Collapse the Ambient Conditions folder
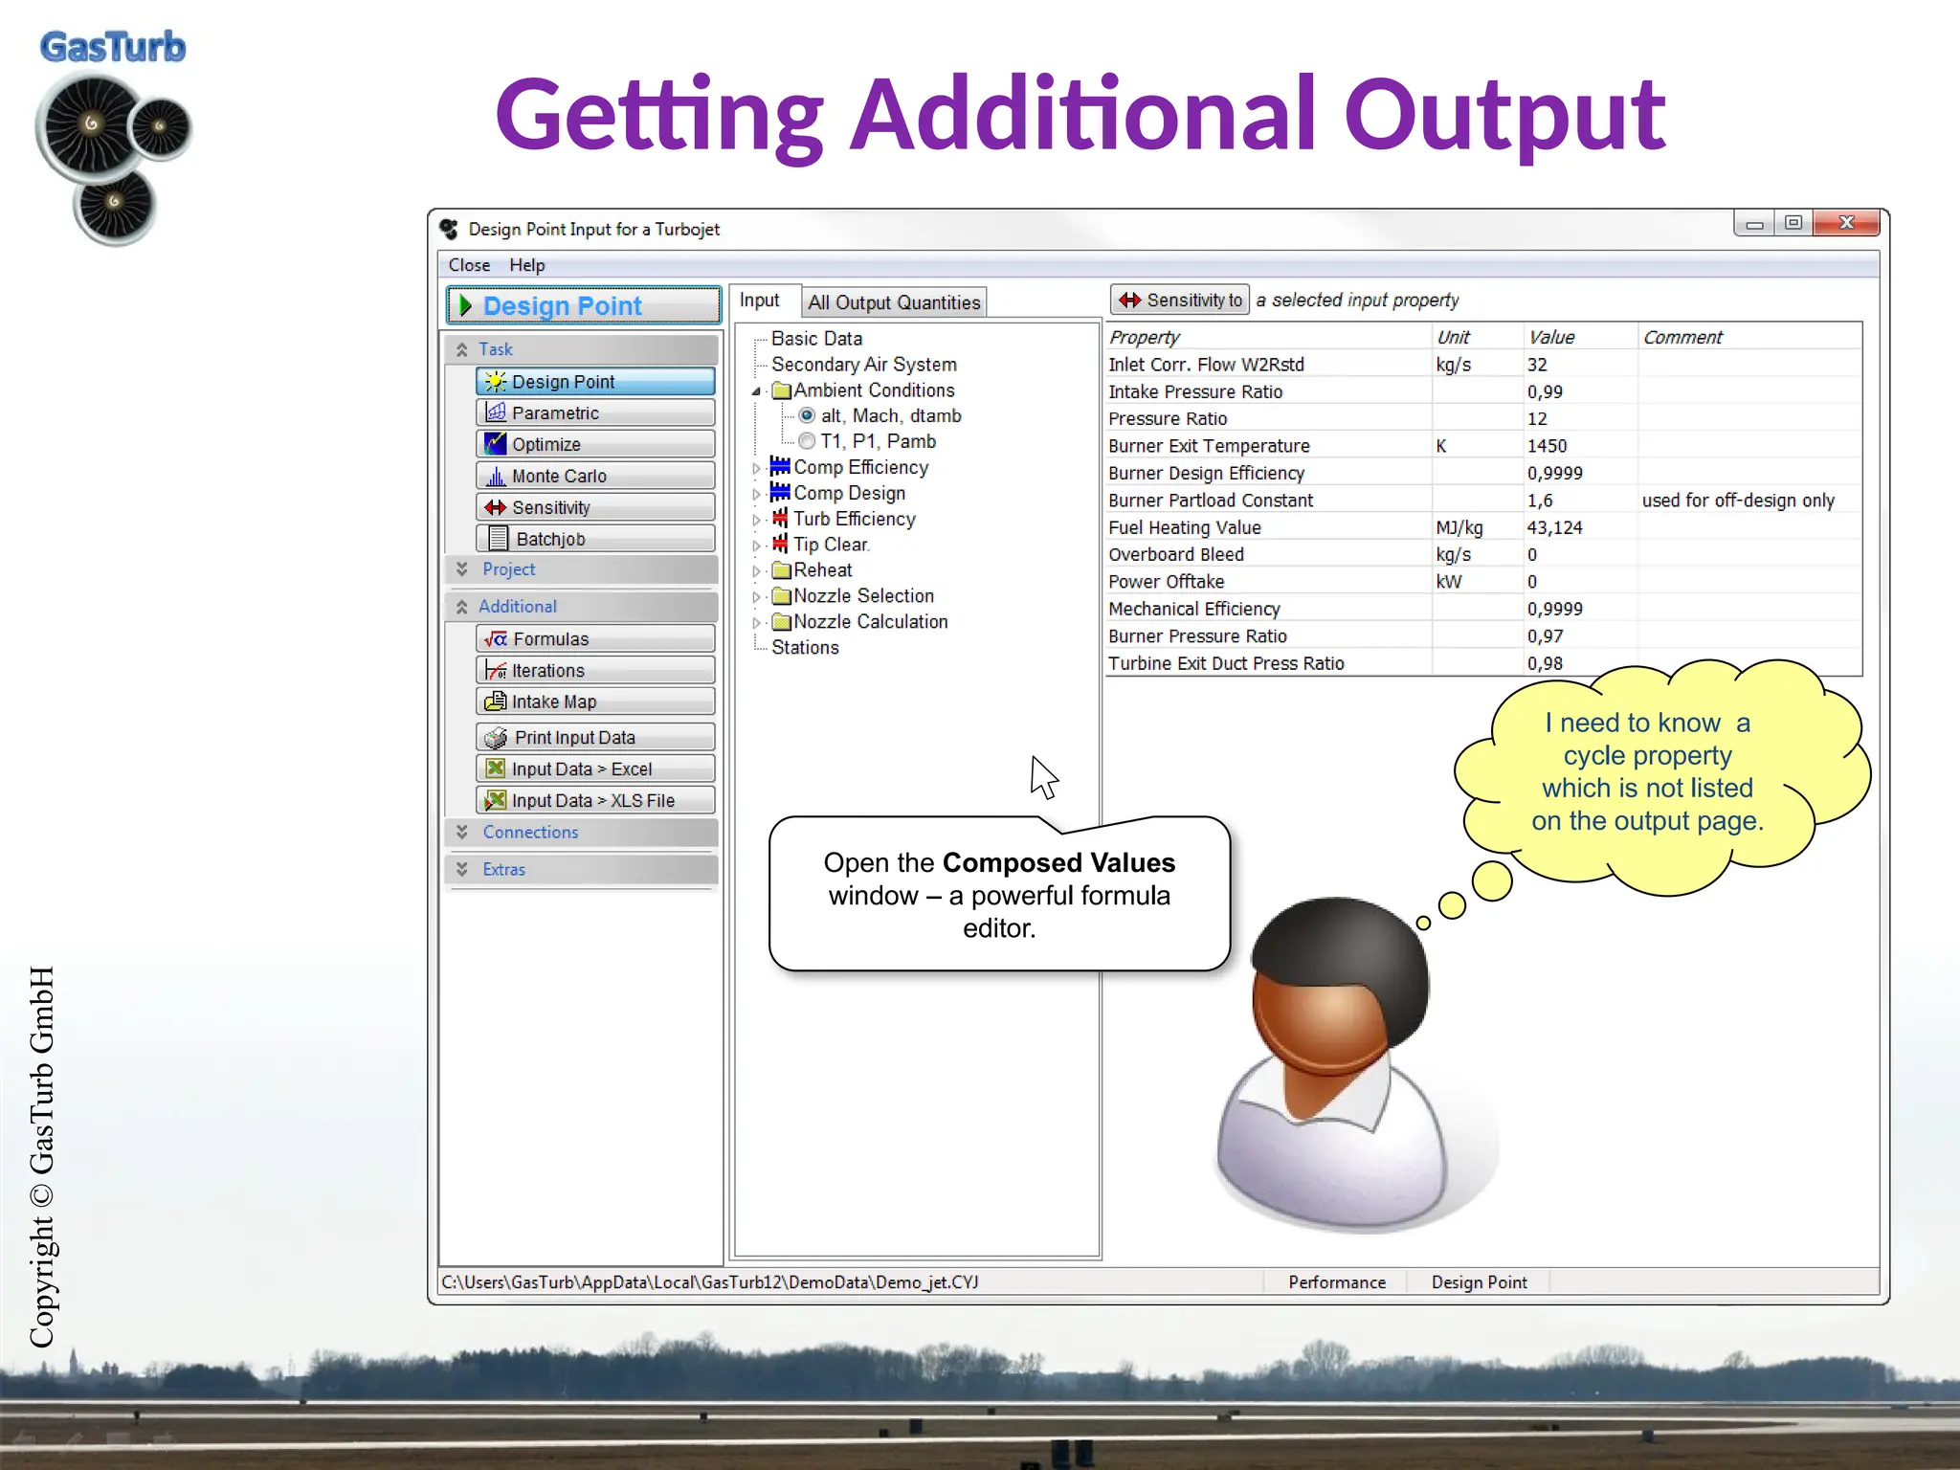Image resolution: width=1960 pixels, height=1470 pixels. 756,390
